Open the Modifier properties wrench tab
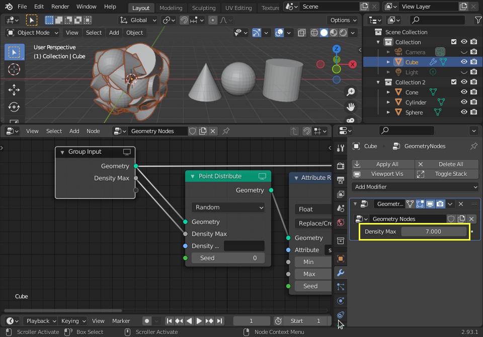Screen dimensions: 483x337 click(341, 272)
